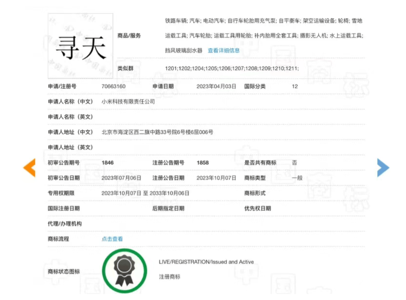Viewport: 406px width, 300px height.
Task: Select the 后期指定日期 label
Action: click(168, 209)
